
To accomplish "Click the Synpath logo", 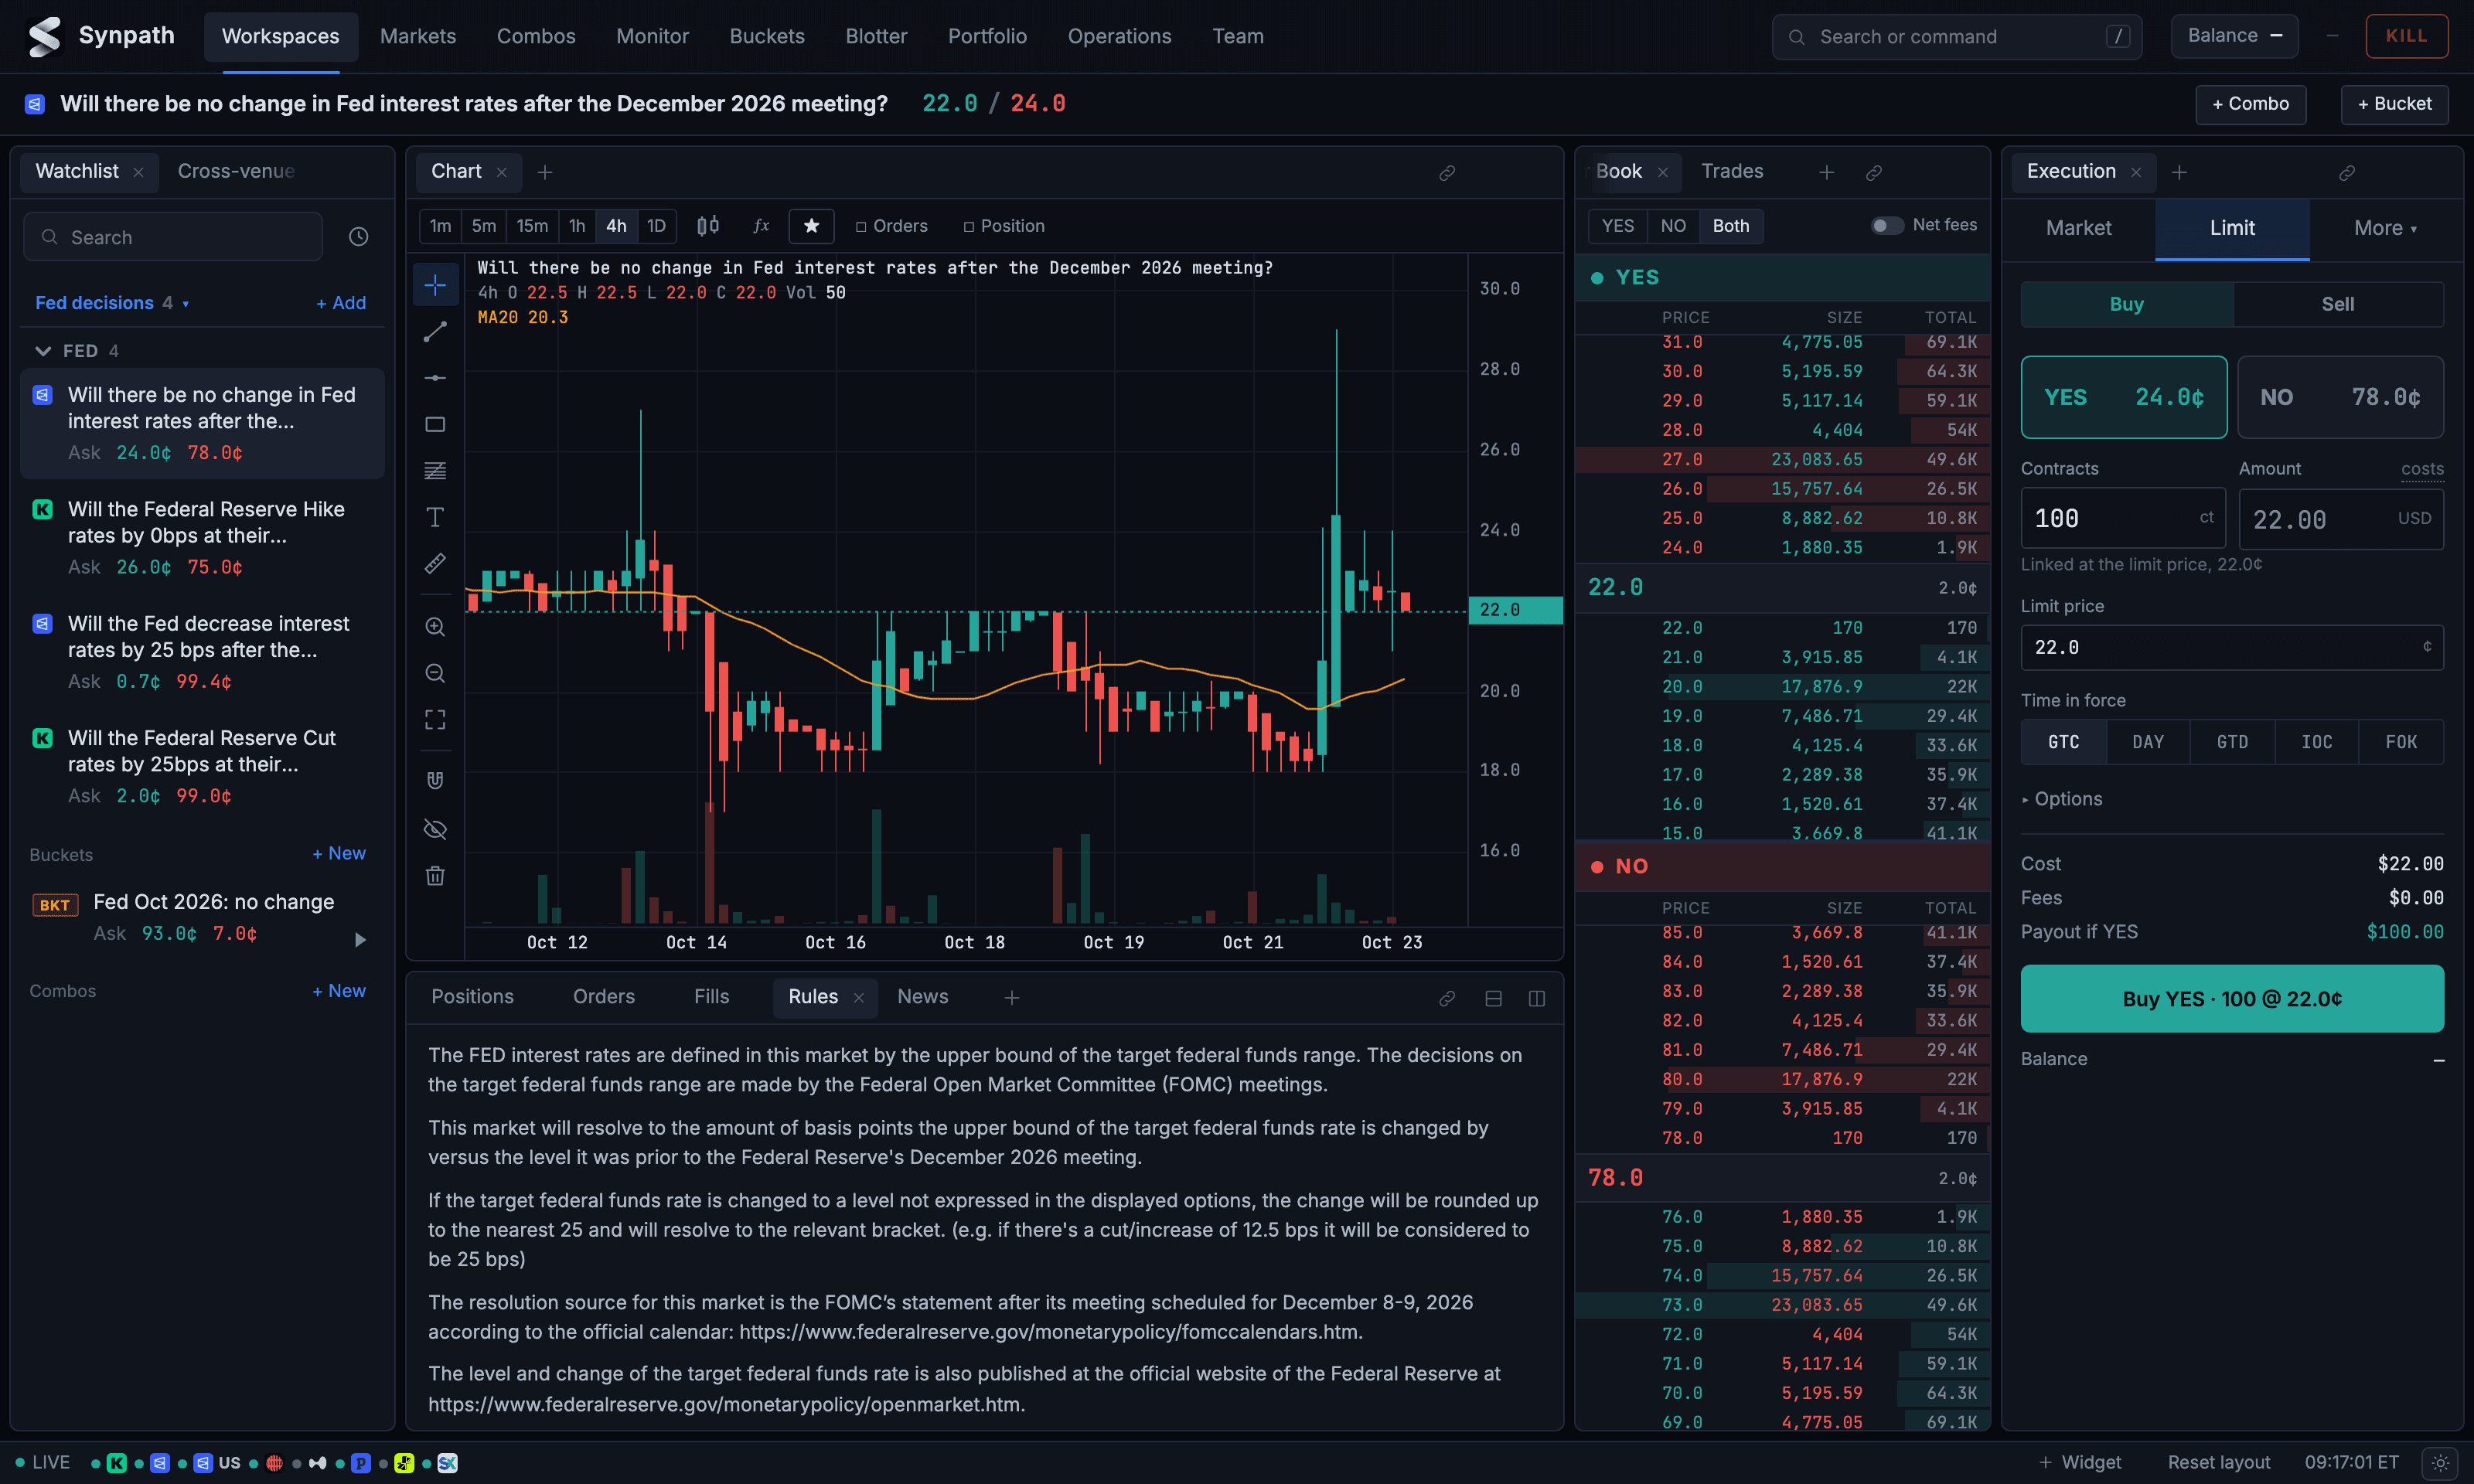I will point(44,36).
